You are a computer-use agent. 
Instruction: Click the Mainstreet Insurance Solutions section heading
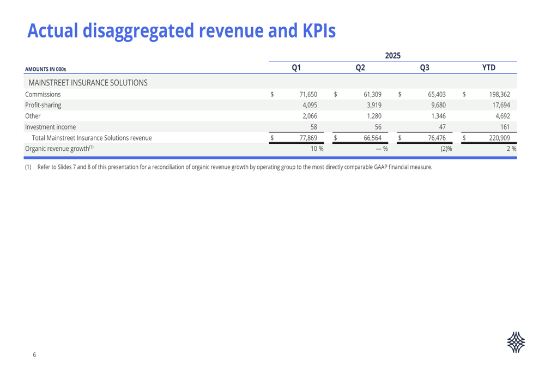pyautogui.click(x=87, y=83)
